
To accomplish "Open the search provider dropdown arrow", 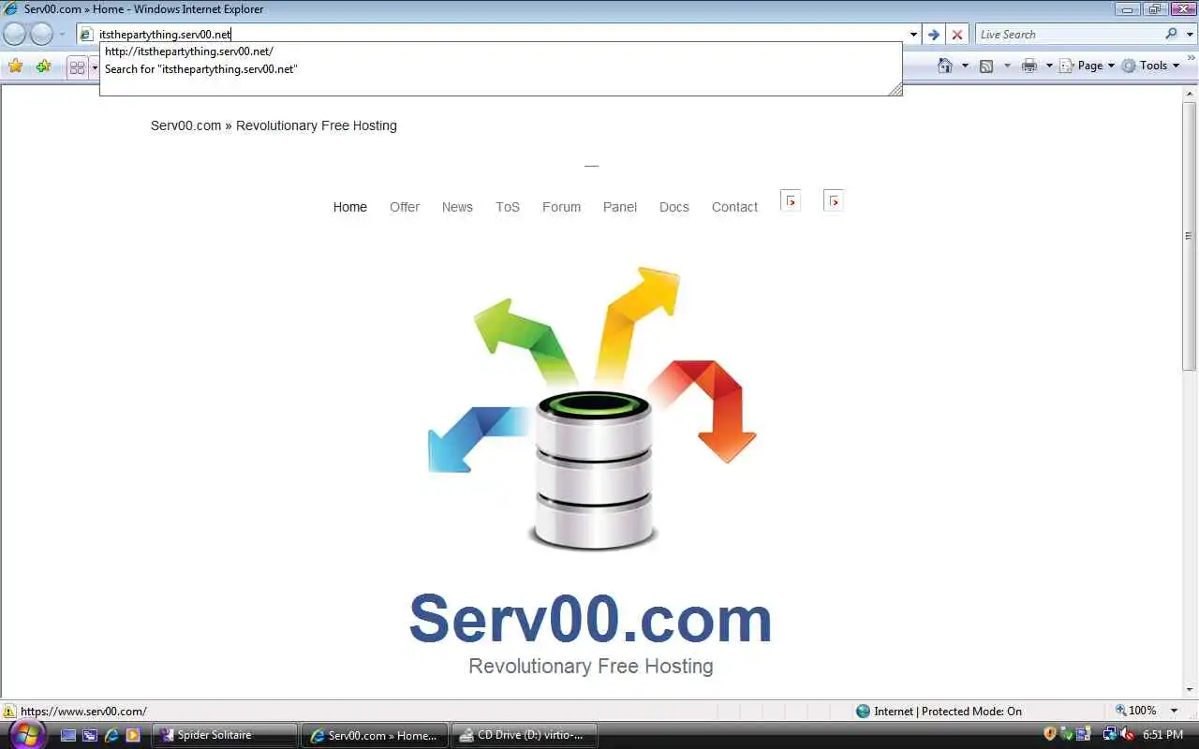I will [1188, 35].
